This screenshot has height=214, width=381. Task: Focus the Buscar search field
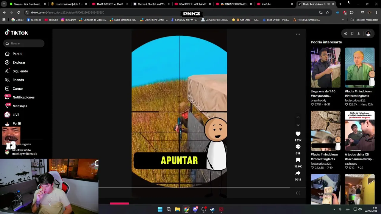[24, 43]
